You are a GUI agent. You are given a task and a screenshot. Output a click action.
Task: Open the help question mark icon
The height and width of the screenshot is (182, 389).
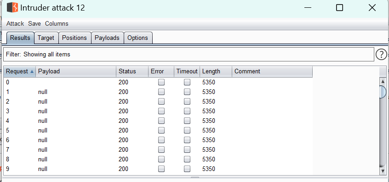point(381,55)
